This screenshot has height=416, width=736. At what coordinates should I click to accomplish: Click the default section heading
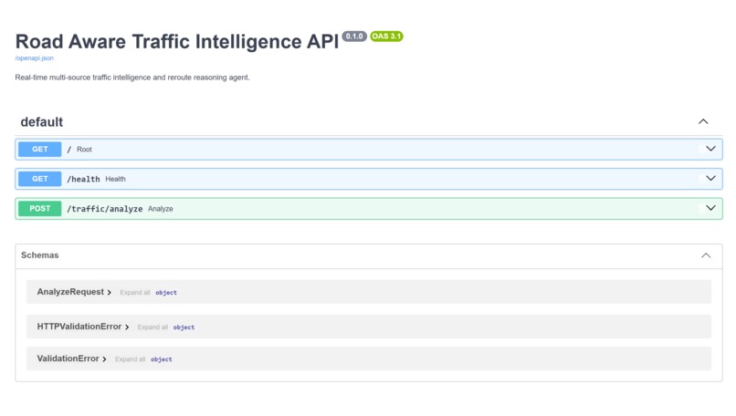pyautogui.click(x=41, y=122)
